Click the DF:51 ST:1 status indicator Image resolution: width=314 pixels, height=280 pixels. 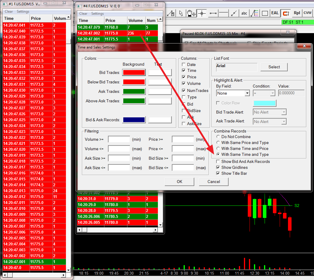click(297, 22)
